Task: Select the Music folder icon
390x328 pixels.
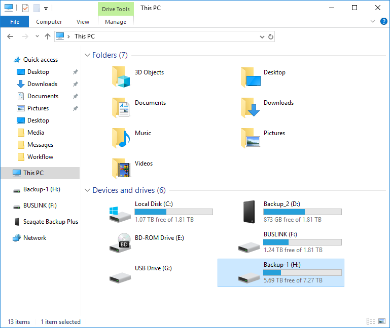Action: 121,138
